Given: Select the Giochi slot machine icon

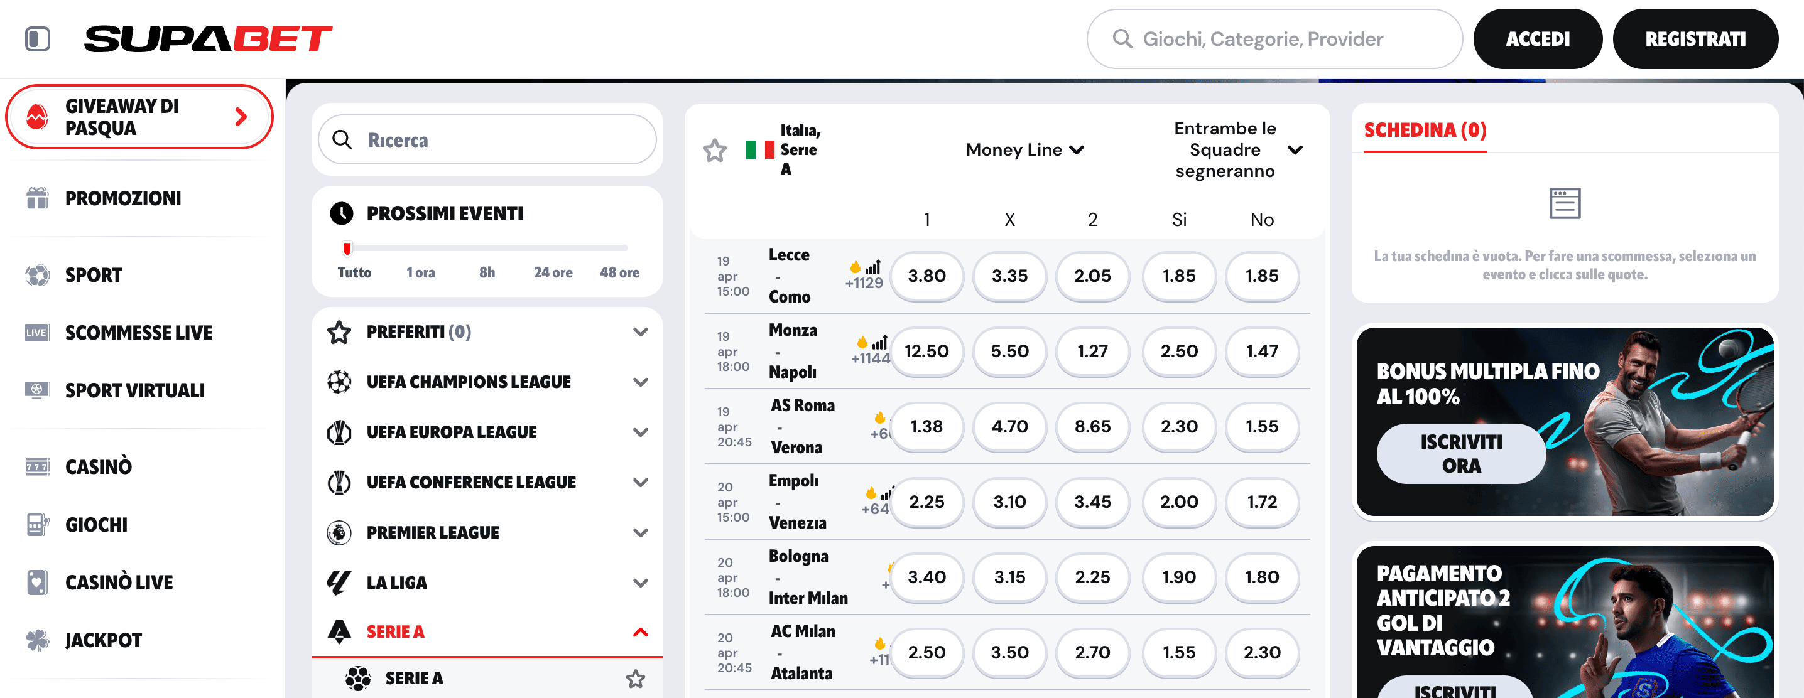Looking at the screenshot, I should click(36, 523).
